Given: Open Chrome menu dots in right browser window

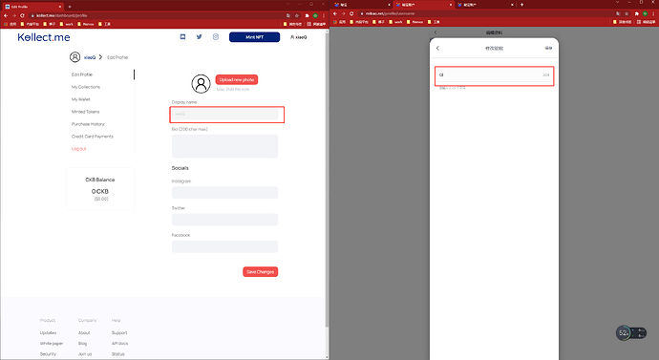Looking at the screenshot, I should click(653, 13).
